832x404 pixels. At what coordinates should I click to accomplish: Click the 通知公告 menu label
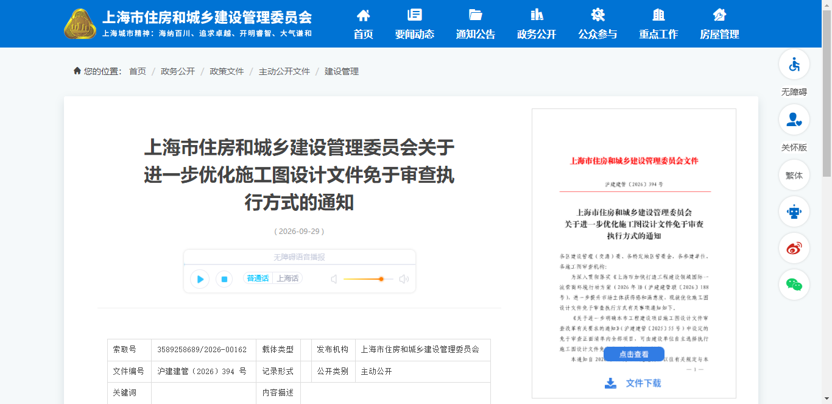pos(476,34)
